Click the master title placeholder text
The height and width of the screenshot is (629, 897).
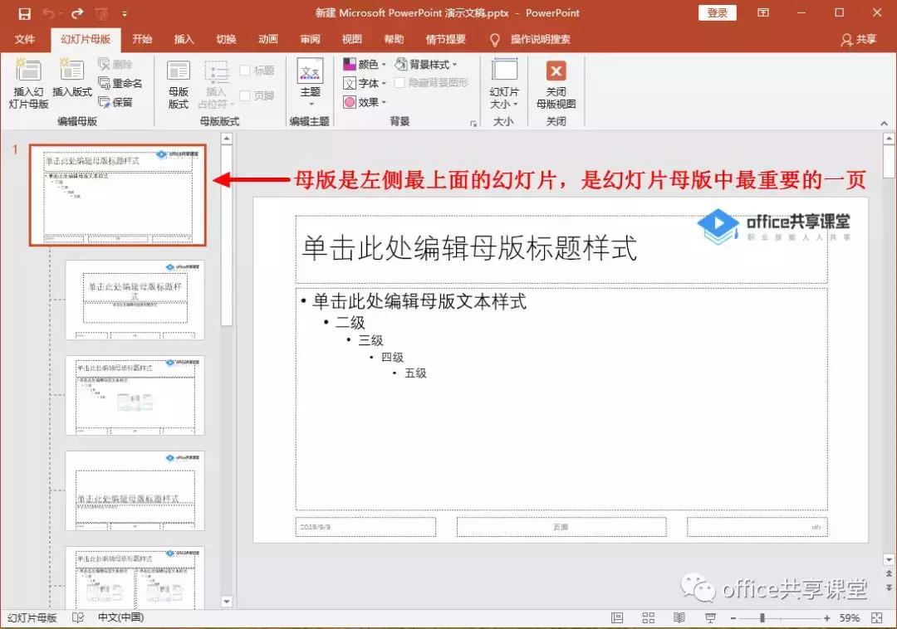pyautogui.click(x=469, y=248)
